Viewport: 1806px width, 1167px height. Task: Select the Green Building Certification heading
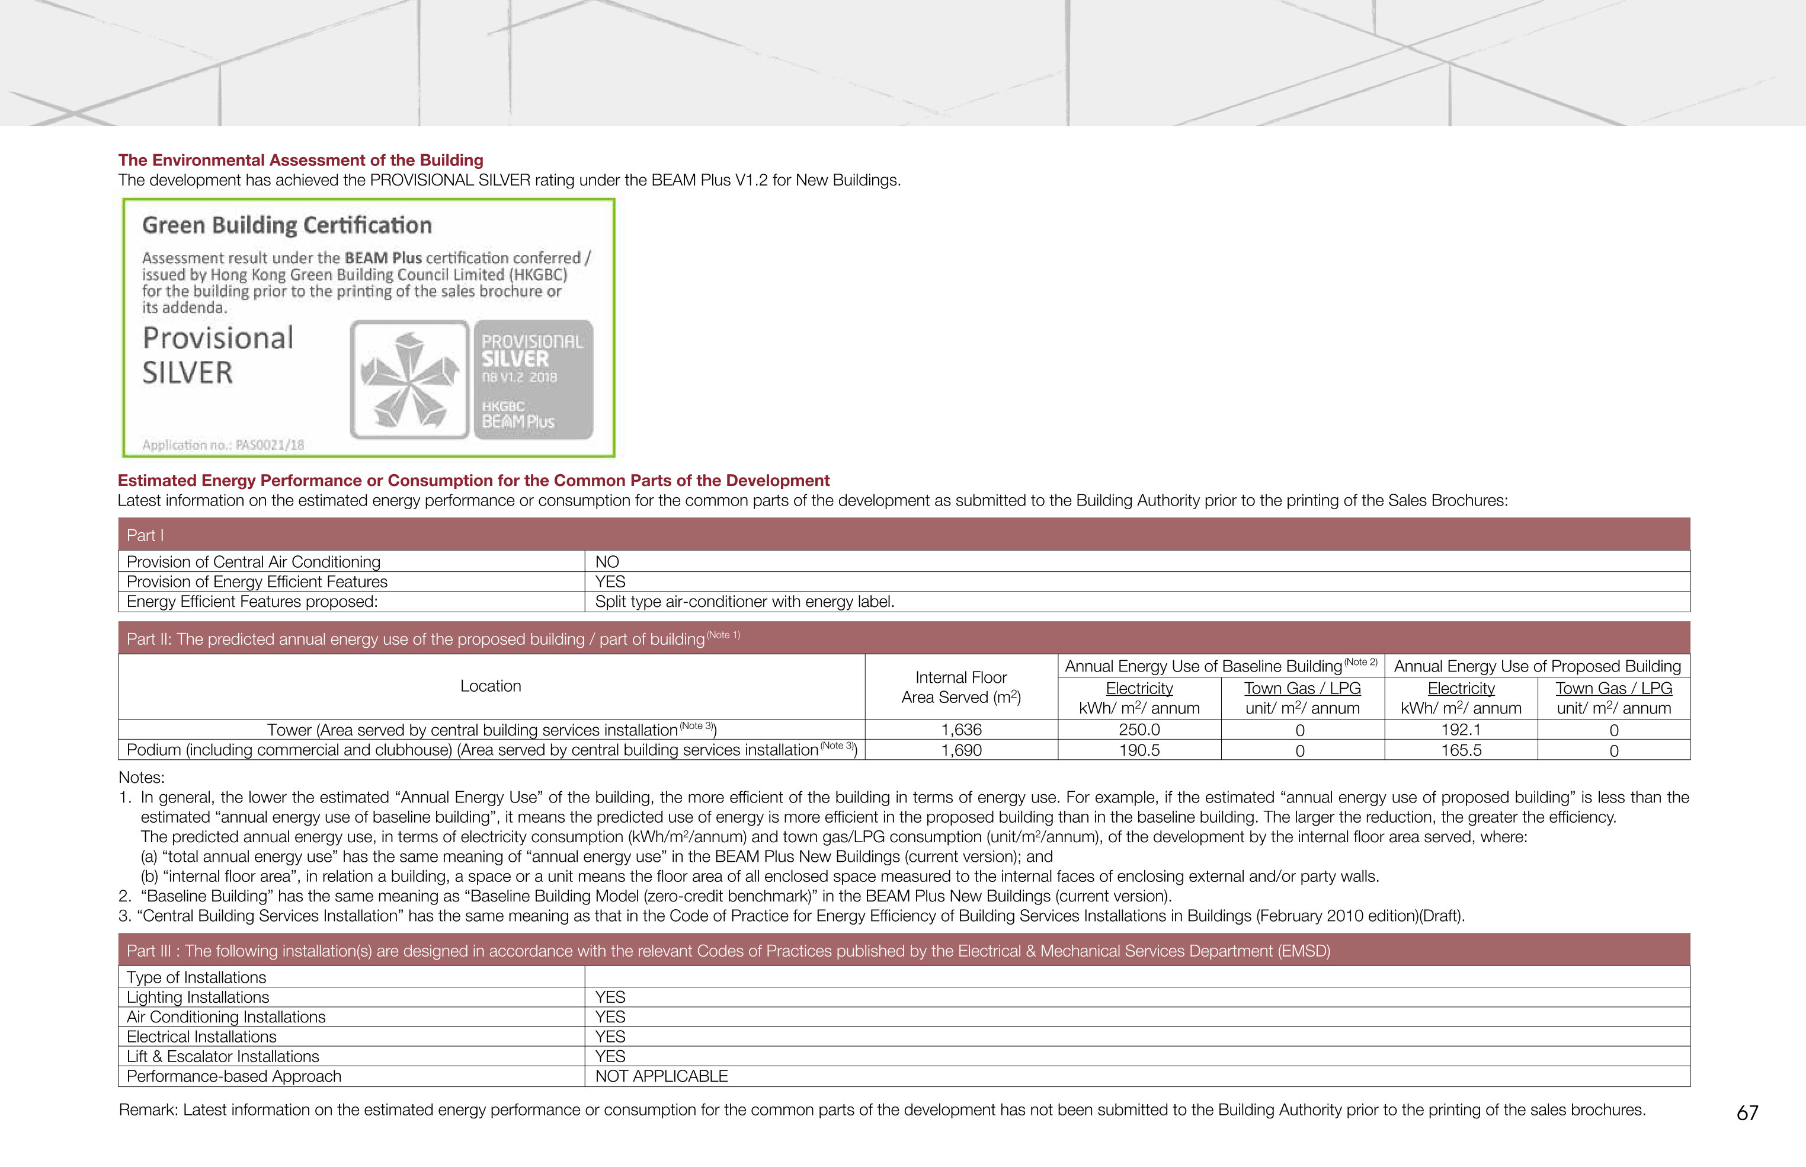point(287,225)
